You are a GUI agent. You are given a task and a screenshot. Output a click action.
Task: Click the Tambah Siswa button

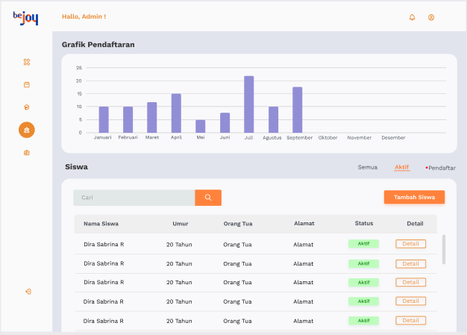tap(414, 197)
